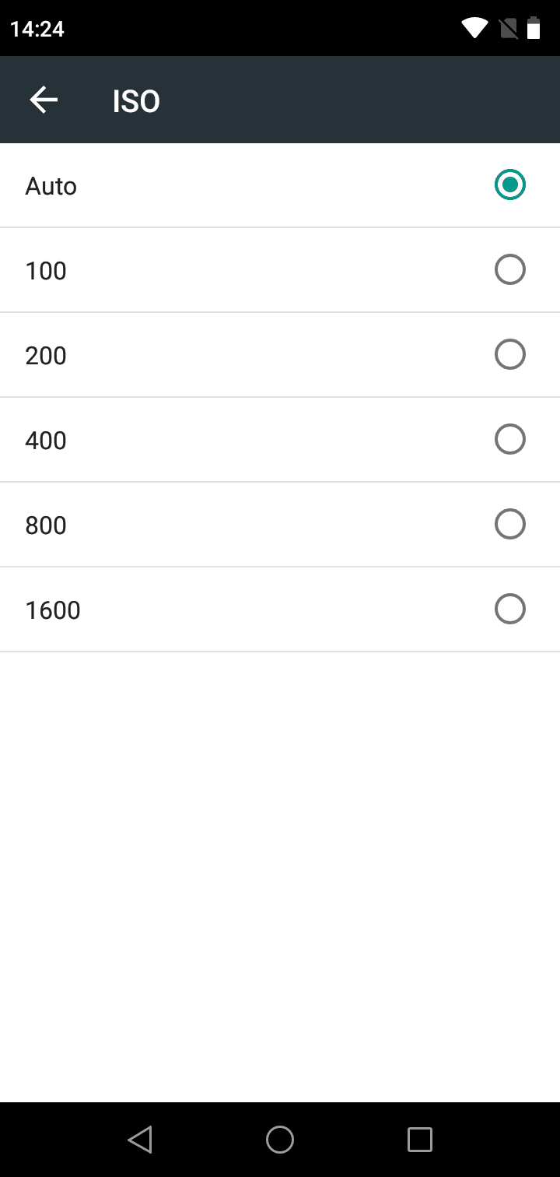Tap the 400 list label

coord(46,441)
